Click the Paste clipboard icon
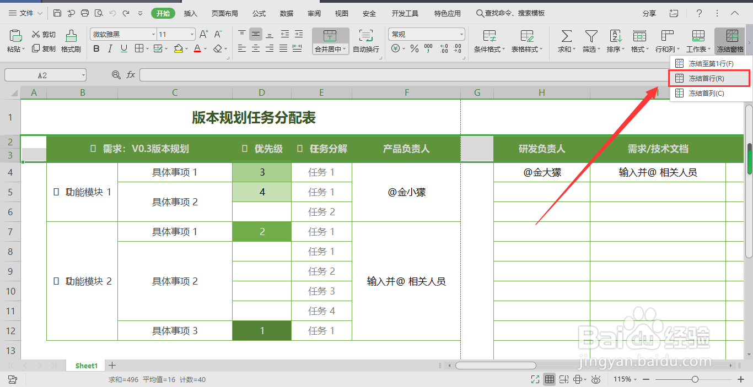 pyautogui.click(x=15, y=36)
